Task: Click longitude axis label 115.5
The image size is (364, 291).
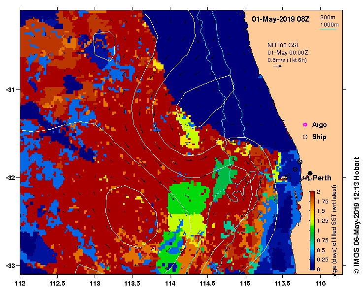Action: click(x=283, y=283)
